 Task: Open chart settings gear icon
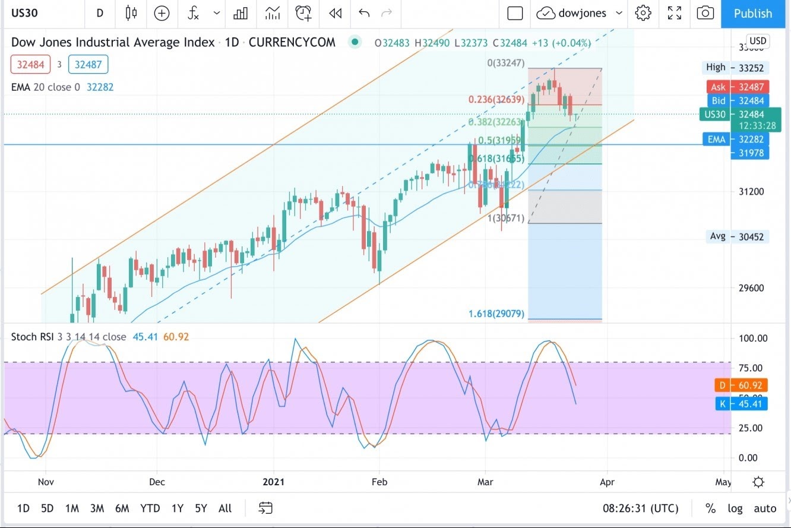tap(643, 13)
